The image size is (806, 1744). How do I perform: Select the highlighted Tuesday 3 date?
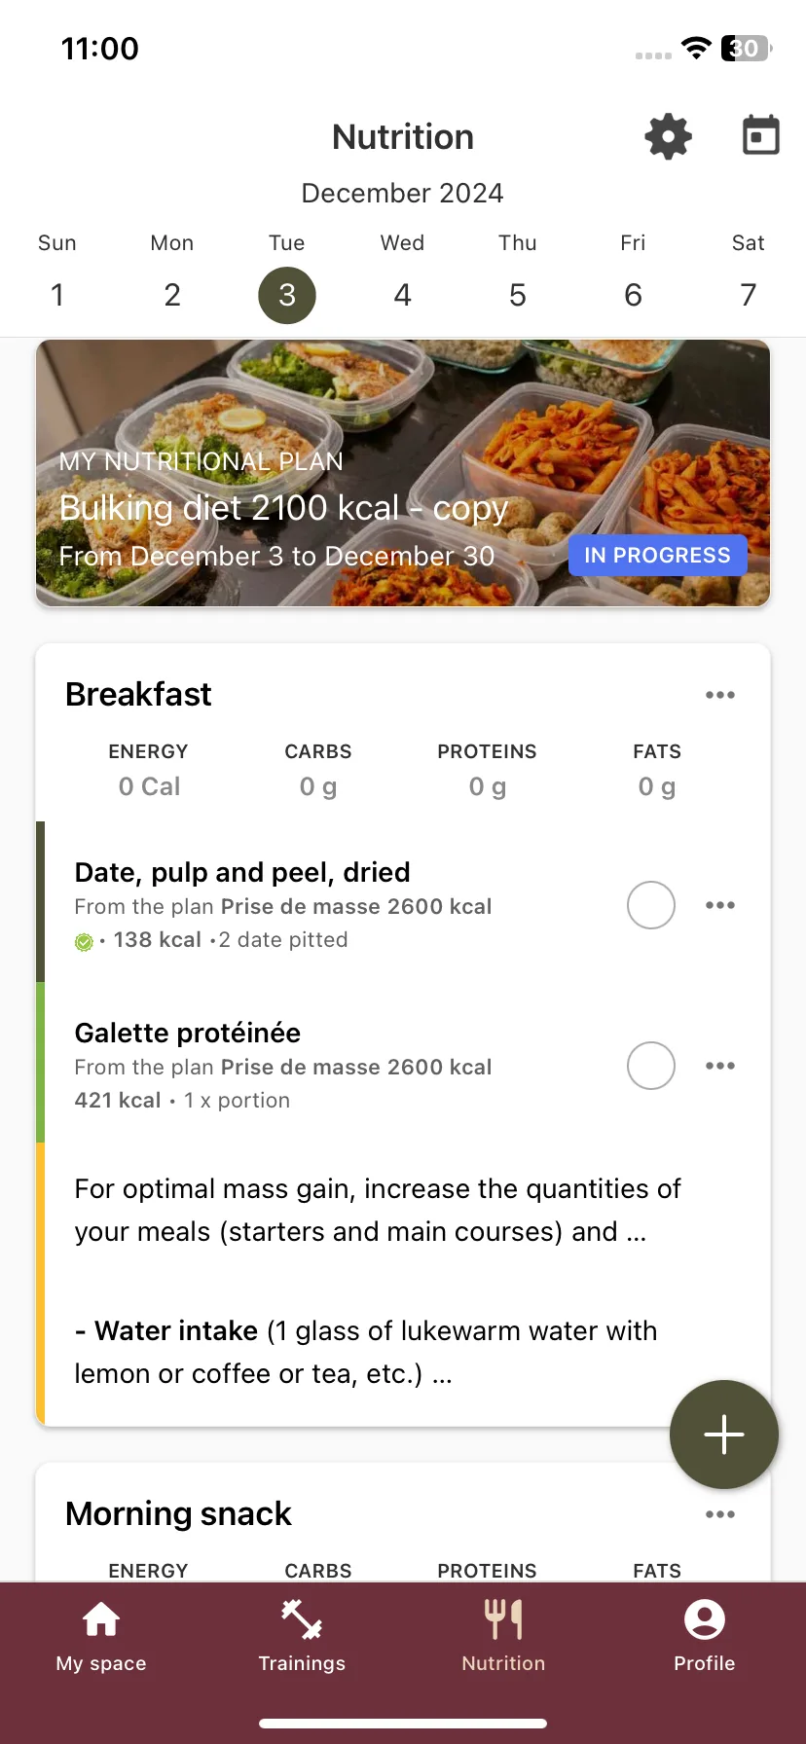[x=287, y=295]
